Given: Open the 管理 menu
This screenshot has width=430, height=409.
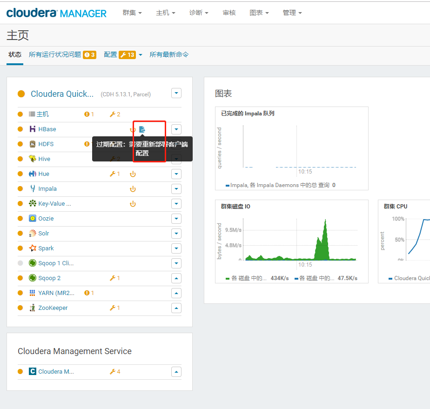Looking at the screenshot, I should (292, 13).
